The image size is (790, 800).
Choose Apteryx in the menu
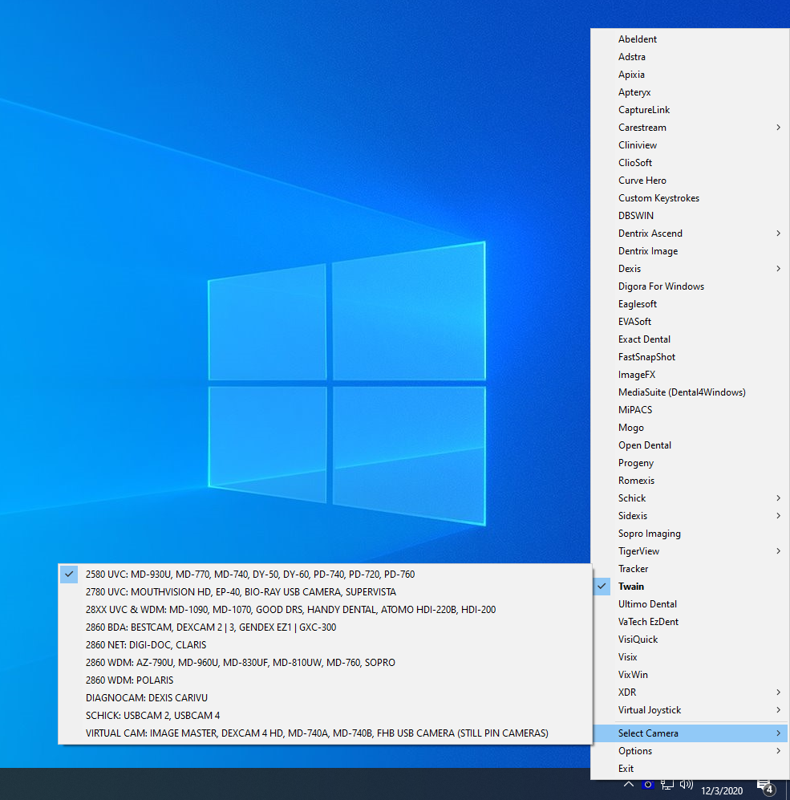(690, 92)
